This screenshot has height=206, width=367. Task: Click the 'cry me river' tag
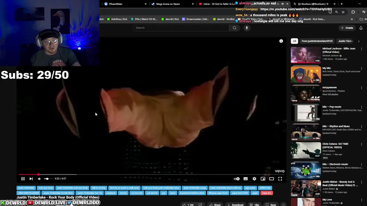coord(137,193)
